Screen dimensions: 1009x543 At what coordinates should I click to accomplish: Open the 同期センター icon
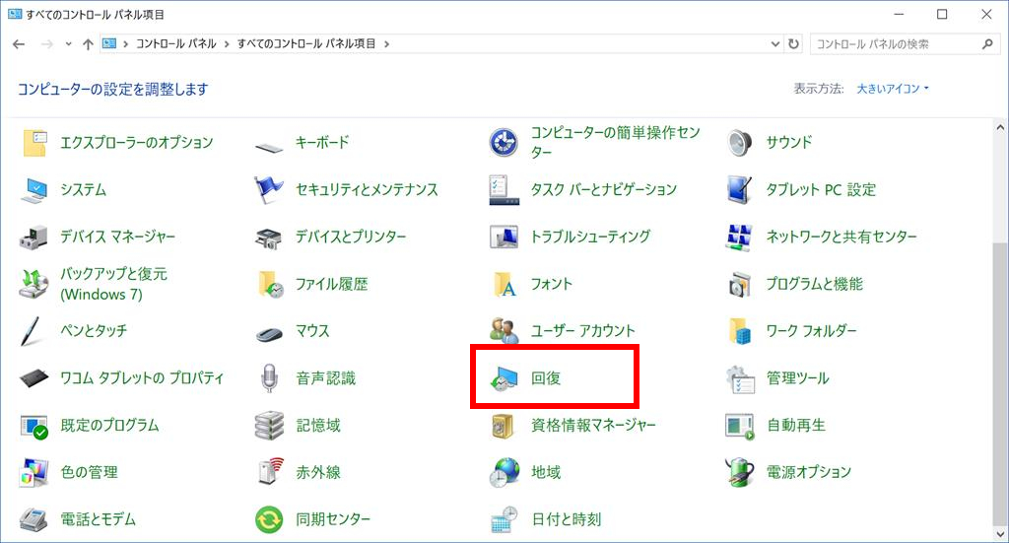click(269, 519)
